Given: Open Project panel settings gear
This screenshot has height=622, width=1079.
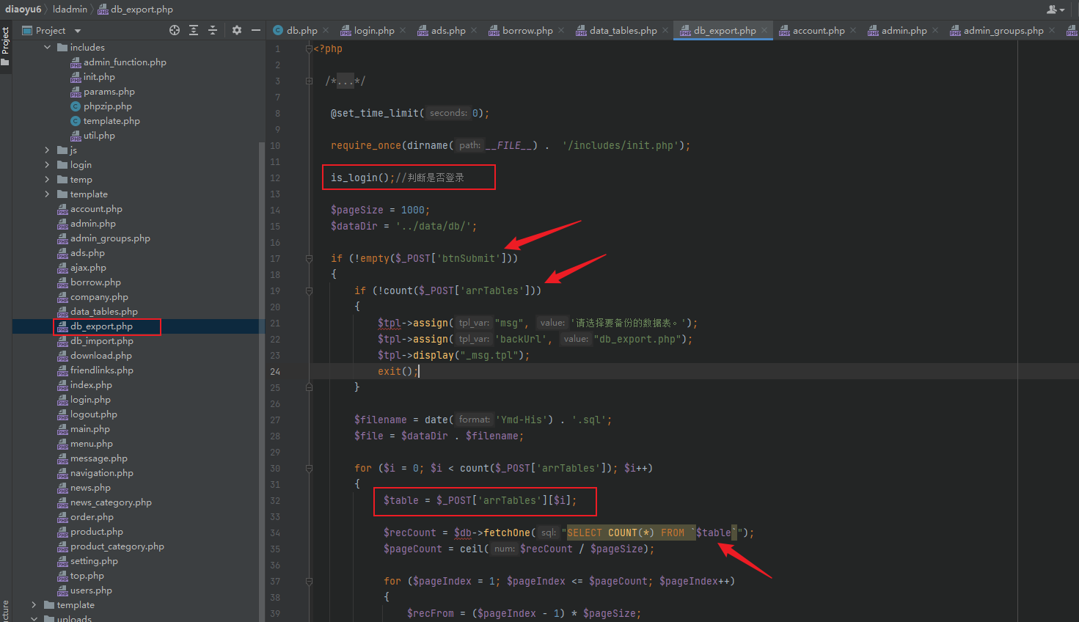Looking at the screenshot, I should (236, 30).
